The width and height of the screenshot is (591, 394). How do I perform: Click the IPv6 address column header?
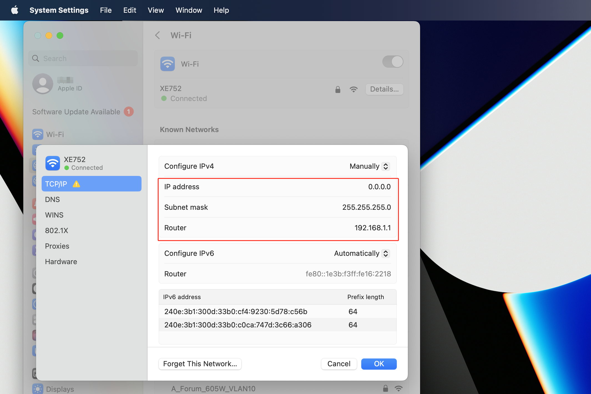click(182, 297)
